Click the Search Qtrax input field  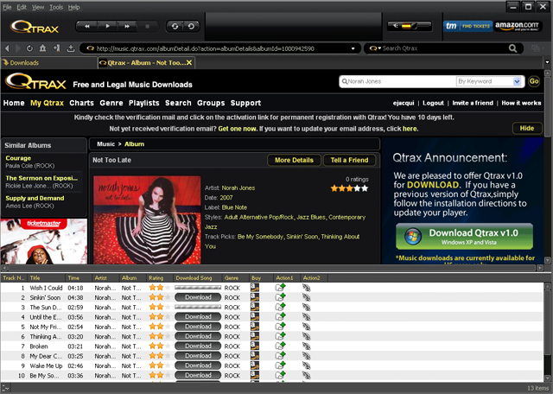(444, 48)
